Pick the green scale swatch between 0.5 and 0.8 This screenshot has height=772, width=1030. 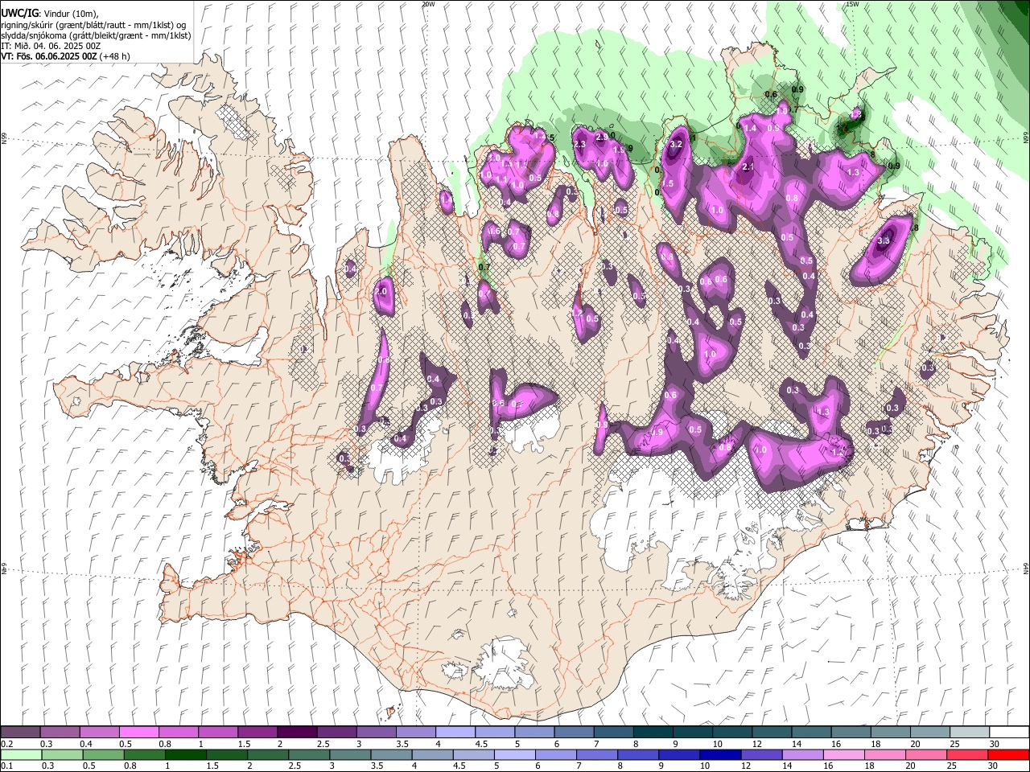pyautogui.click(x=103, y=755)
